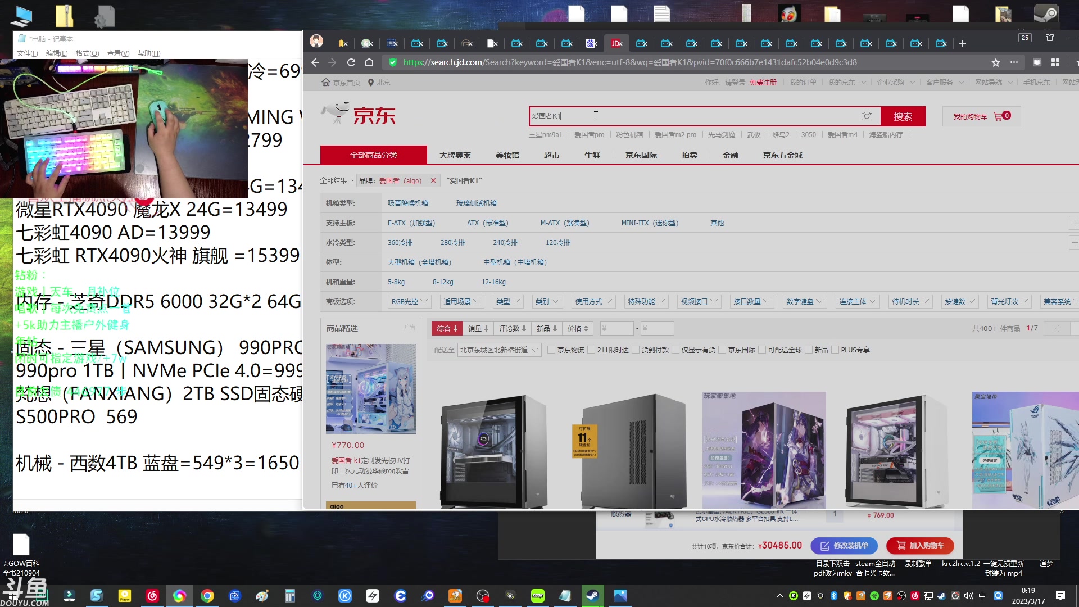1079x607 pixels.
Task: Open the ¥770.00 featured aigo case thumbnail
Action: 371,389
